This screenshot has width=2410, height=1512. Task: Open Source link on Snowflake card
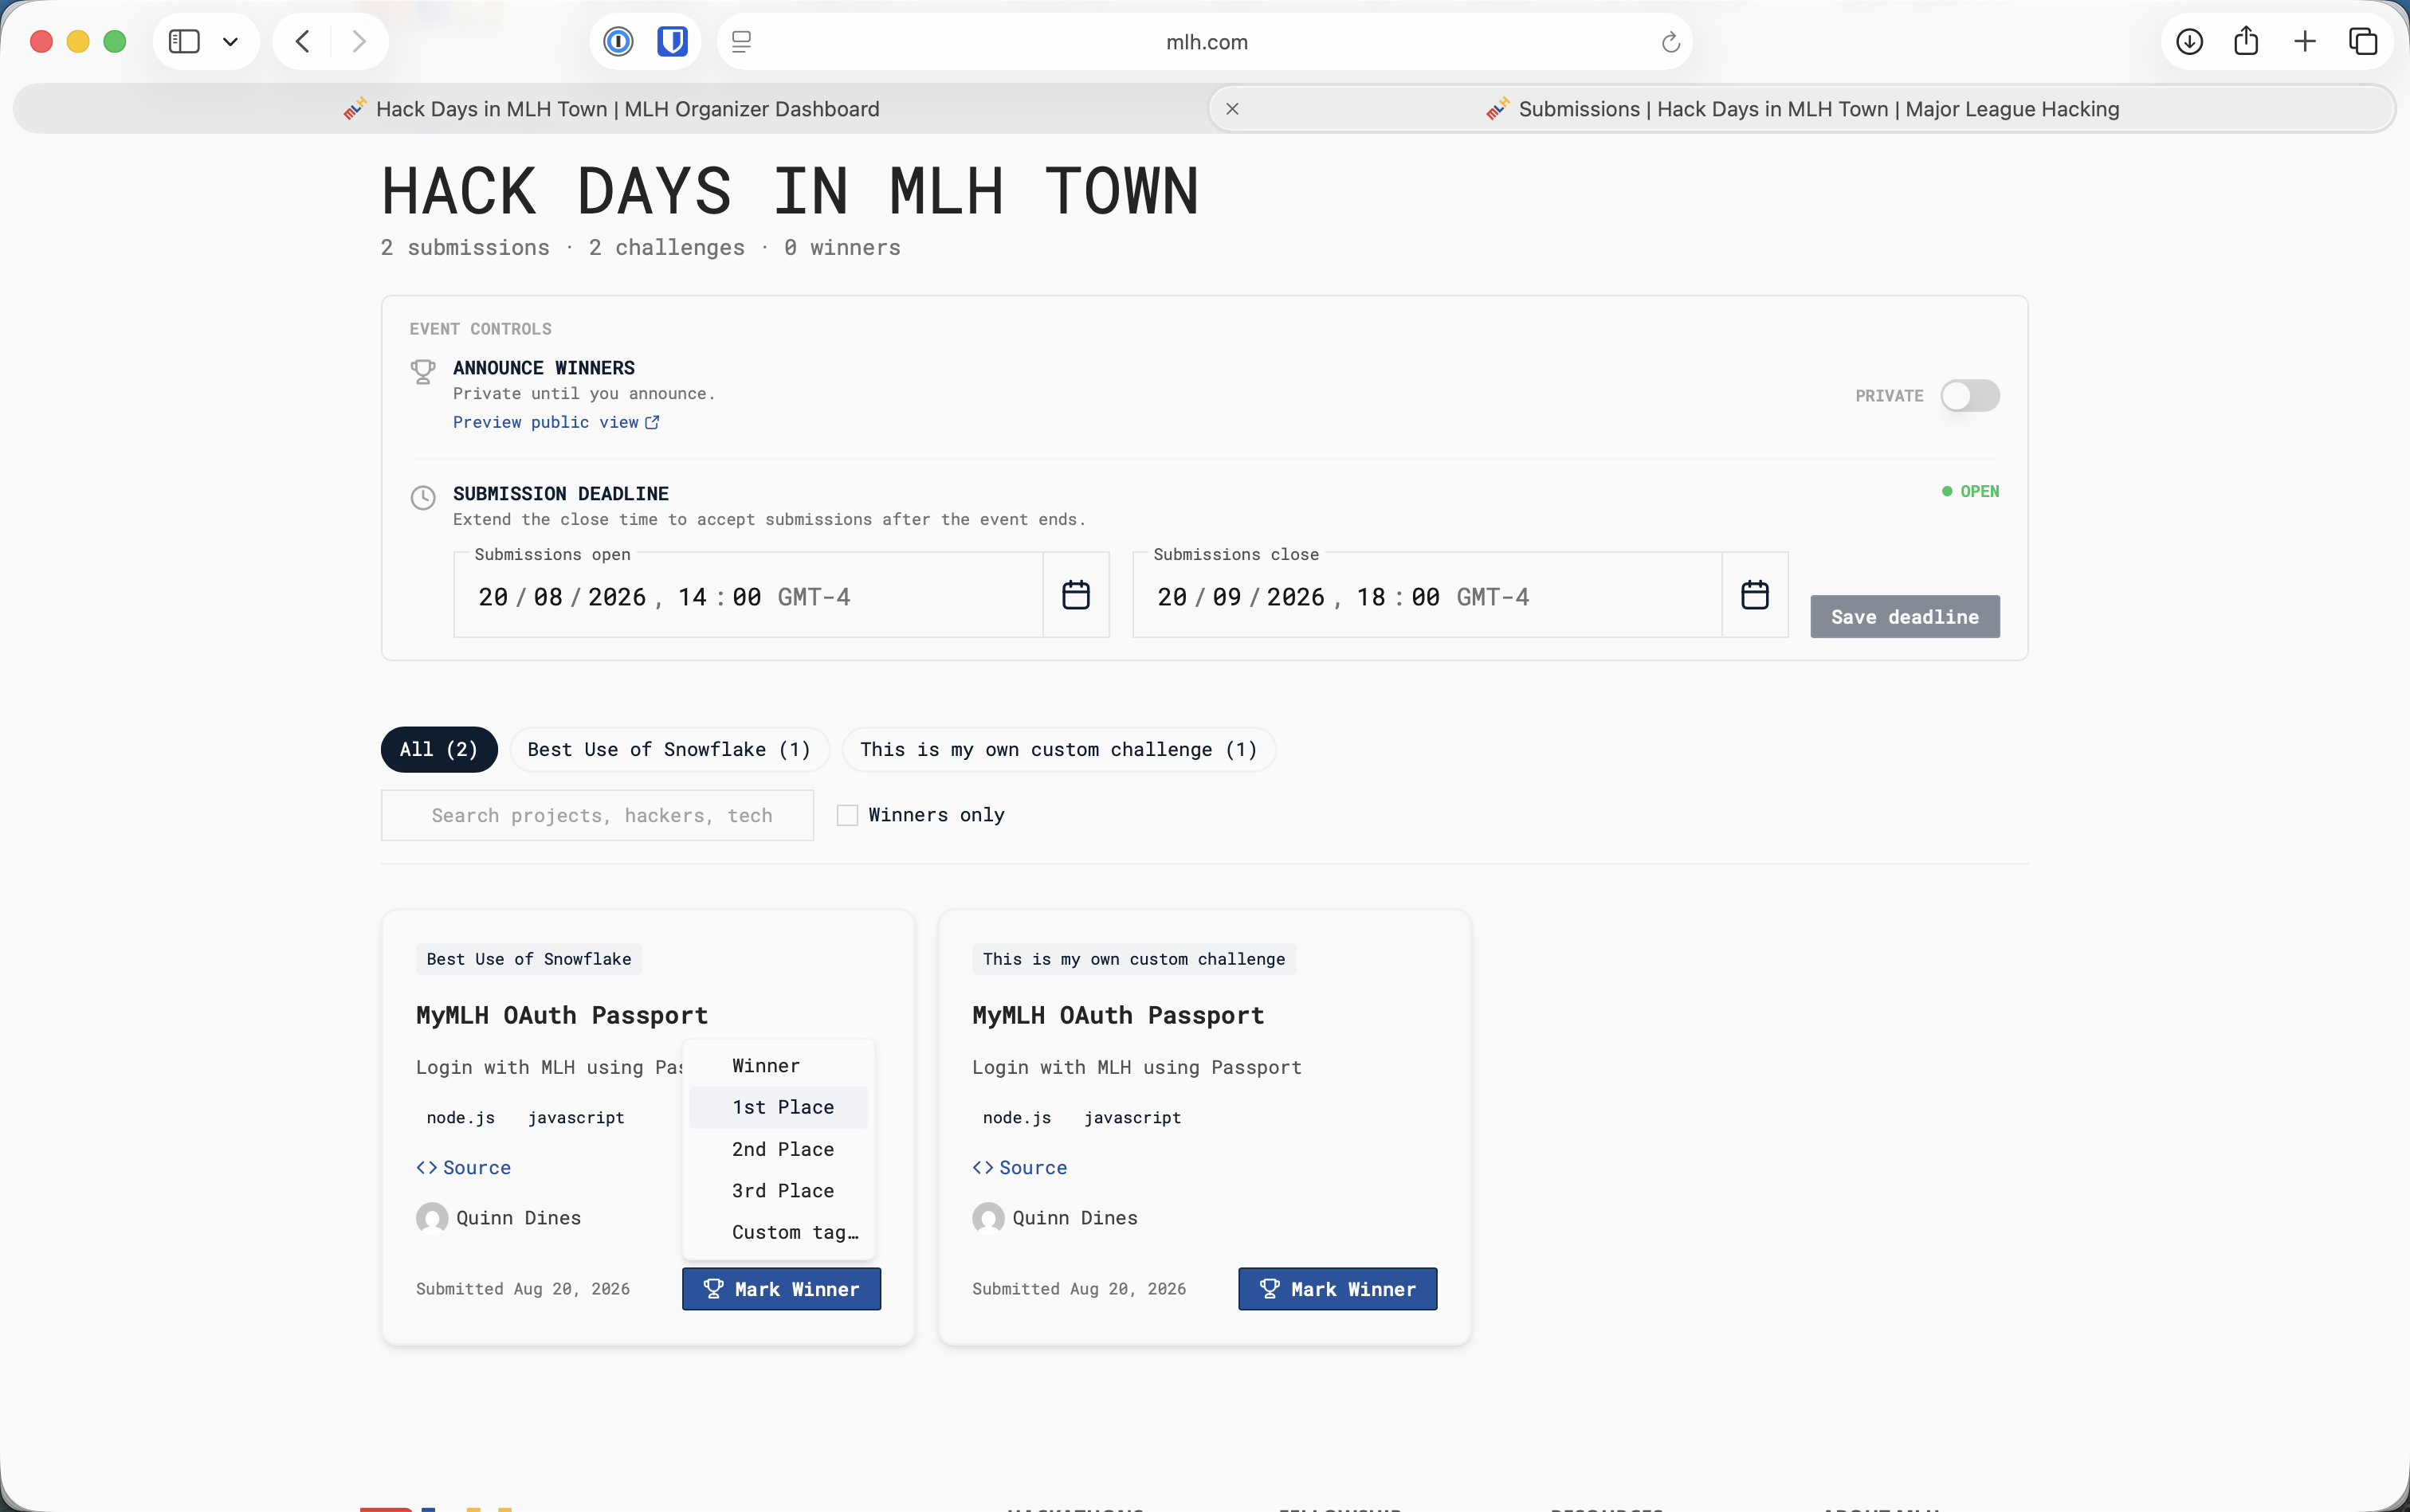463,1168
